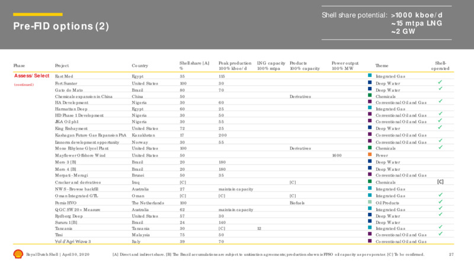Click the Rydberg Deep Shell-operated checkmark

(440, 215)
